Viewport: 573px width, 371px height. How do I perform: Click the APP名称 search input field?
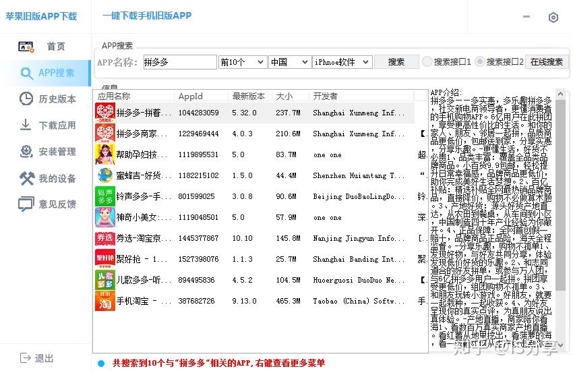click(180, 62)
